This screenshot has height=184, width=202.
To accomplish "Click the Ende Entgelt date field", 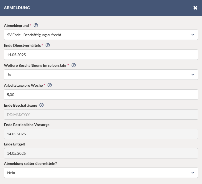I will point(101,153).
